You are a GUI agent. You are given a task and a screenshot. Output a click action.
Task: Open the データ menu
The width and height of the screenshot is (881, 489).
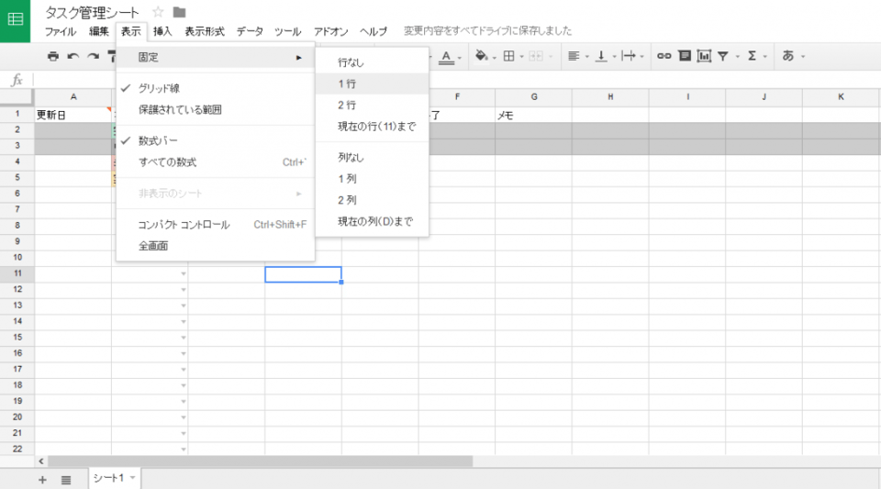point(250,31)
